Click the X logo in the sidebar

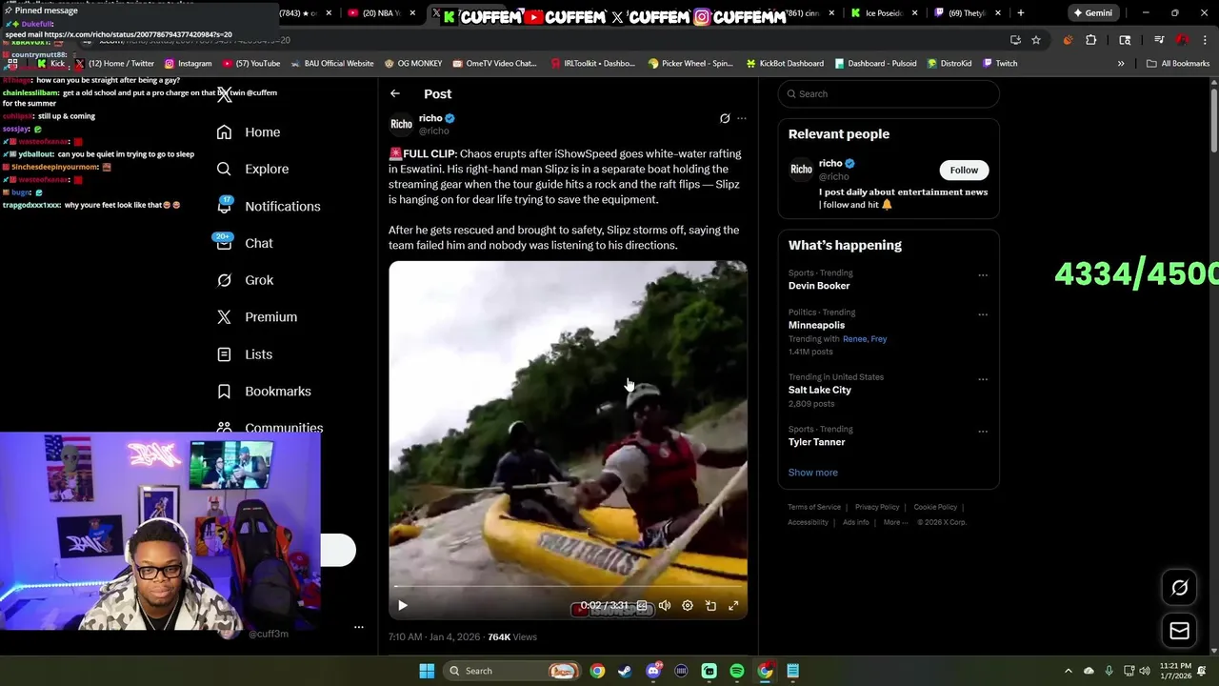pyautogui.click(x=224, y=94)
